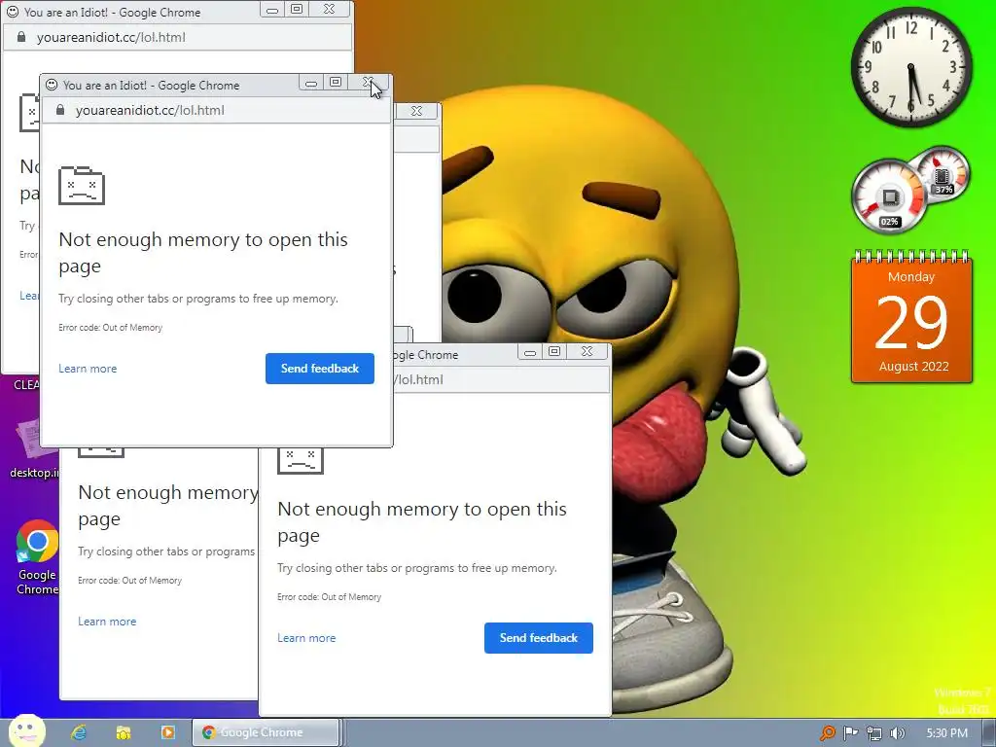Click the analog clock gadget
Screen dimensions: 996x747
[910, 67]
